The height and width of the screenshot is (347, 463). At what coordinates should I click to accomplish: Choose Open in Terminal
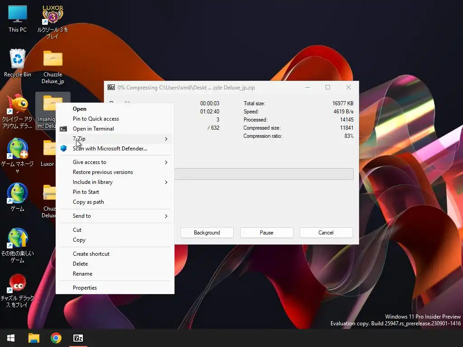(x=115, y=129)
